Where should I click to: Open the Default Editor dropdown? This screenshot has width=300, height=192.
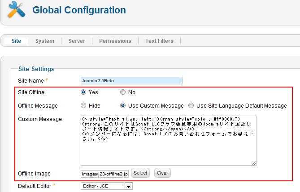coord(107,186)
